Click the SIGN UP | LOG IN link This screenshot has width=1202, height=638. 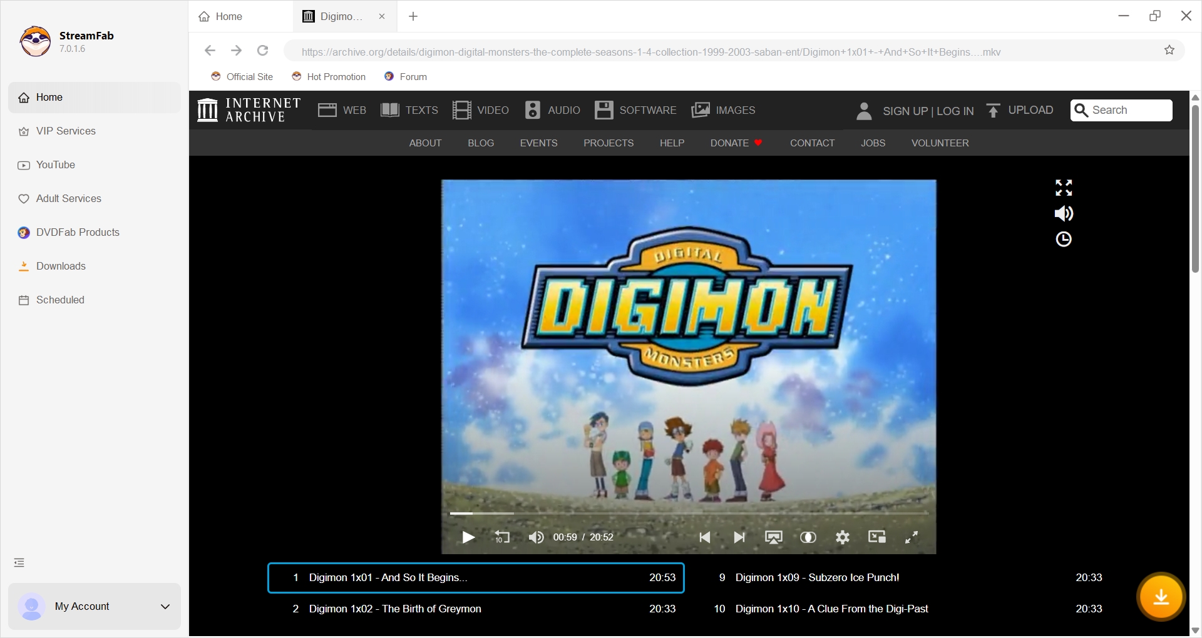tap(928, 111)
